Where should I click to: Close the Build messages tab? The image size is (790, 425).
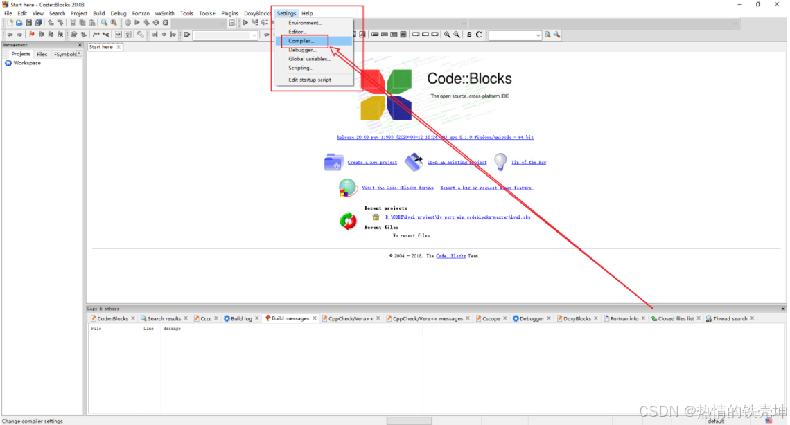(x=314, y=318)
